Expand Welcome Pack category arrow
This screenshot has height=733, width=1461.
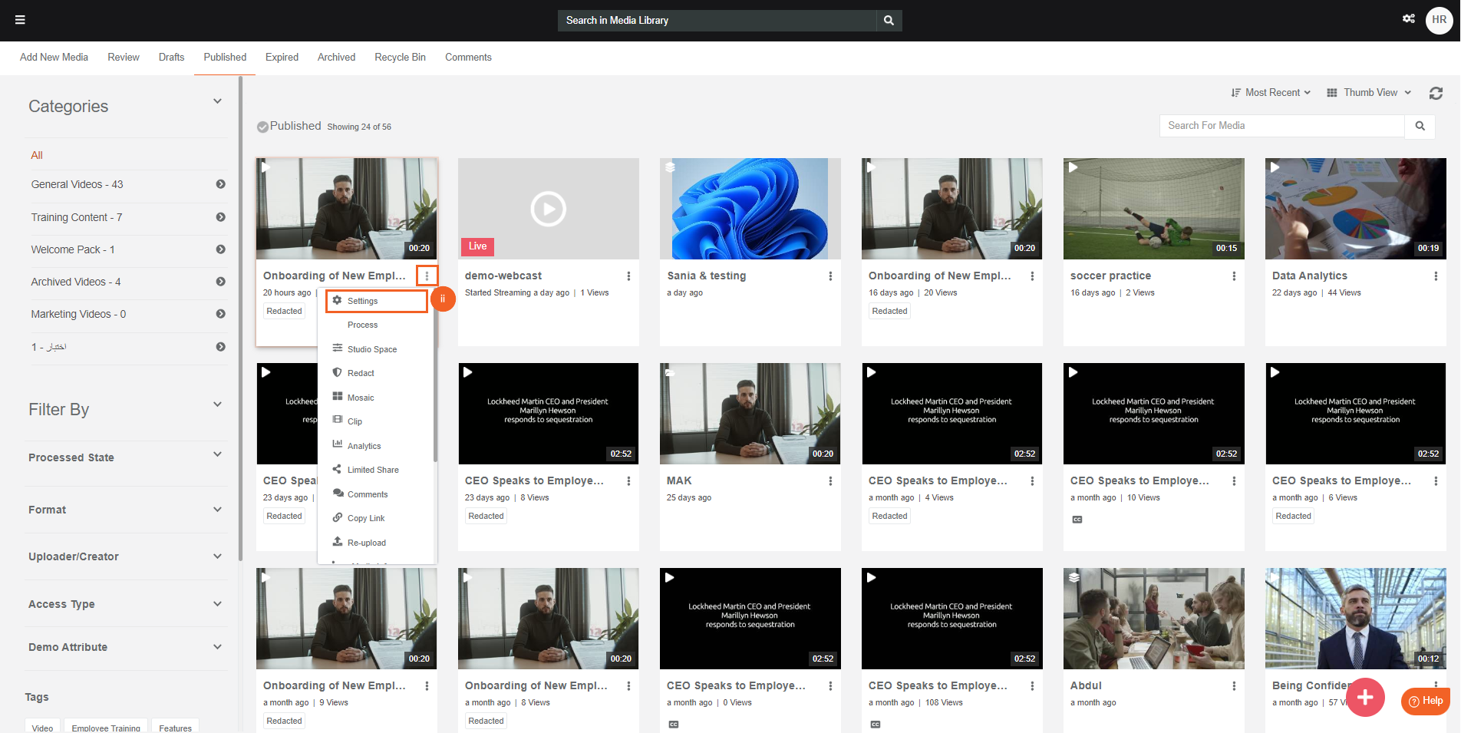[x=221, y=249]
